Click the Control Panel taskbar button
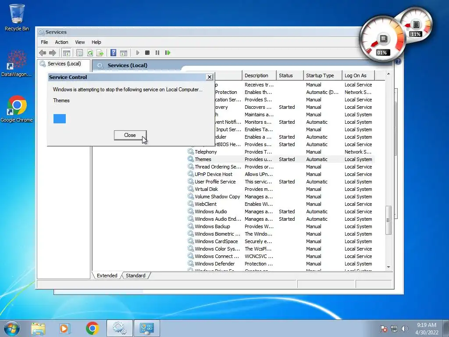449x337 pixels. [146, 328]
